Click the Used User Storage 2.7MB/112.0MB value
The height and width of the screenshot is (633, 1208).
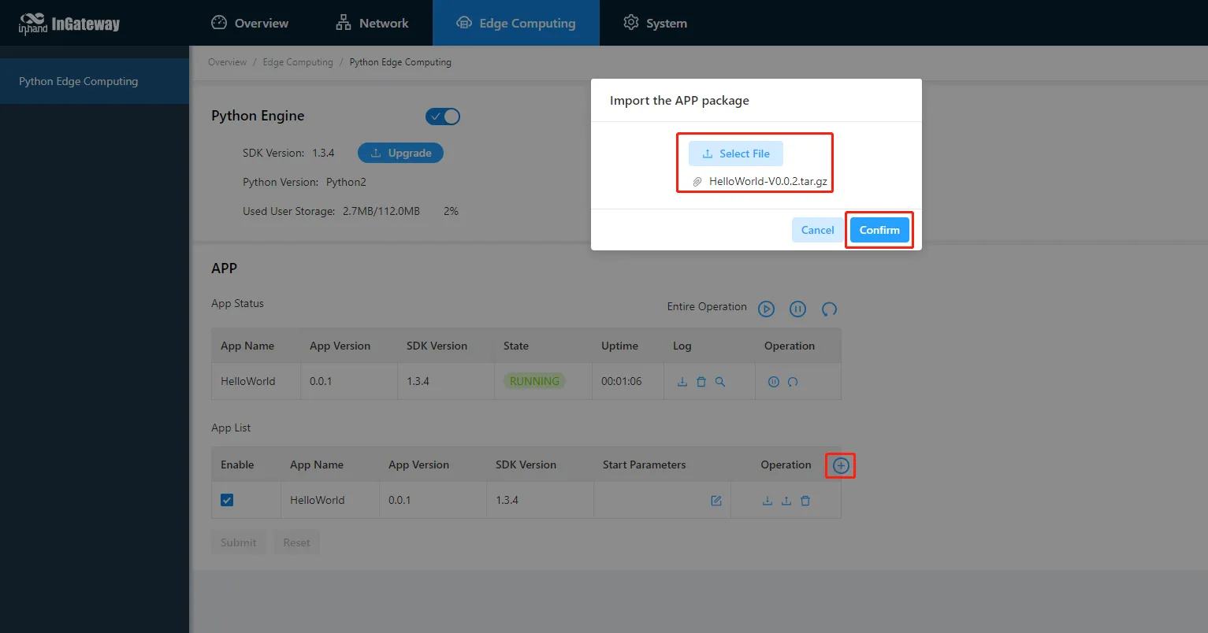coord(381,211)
